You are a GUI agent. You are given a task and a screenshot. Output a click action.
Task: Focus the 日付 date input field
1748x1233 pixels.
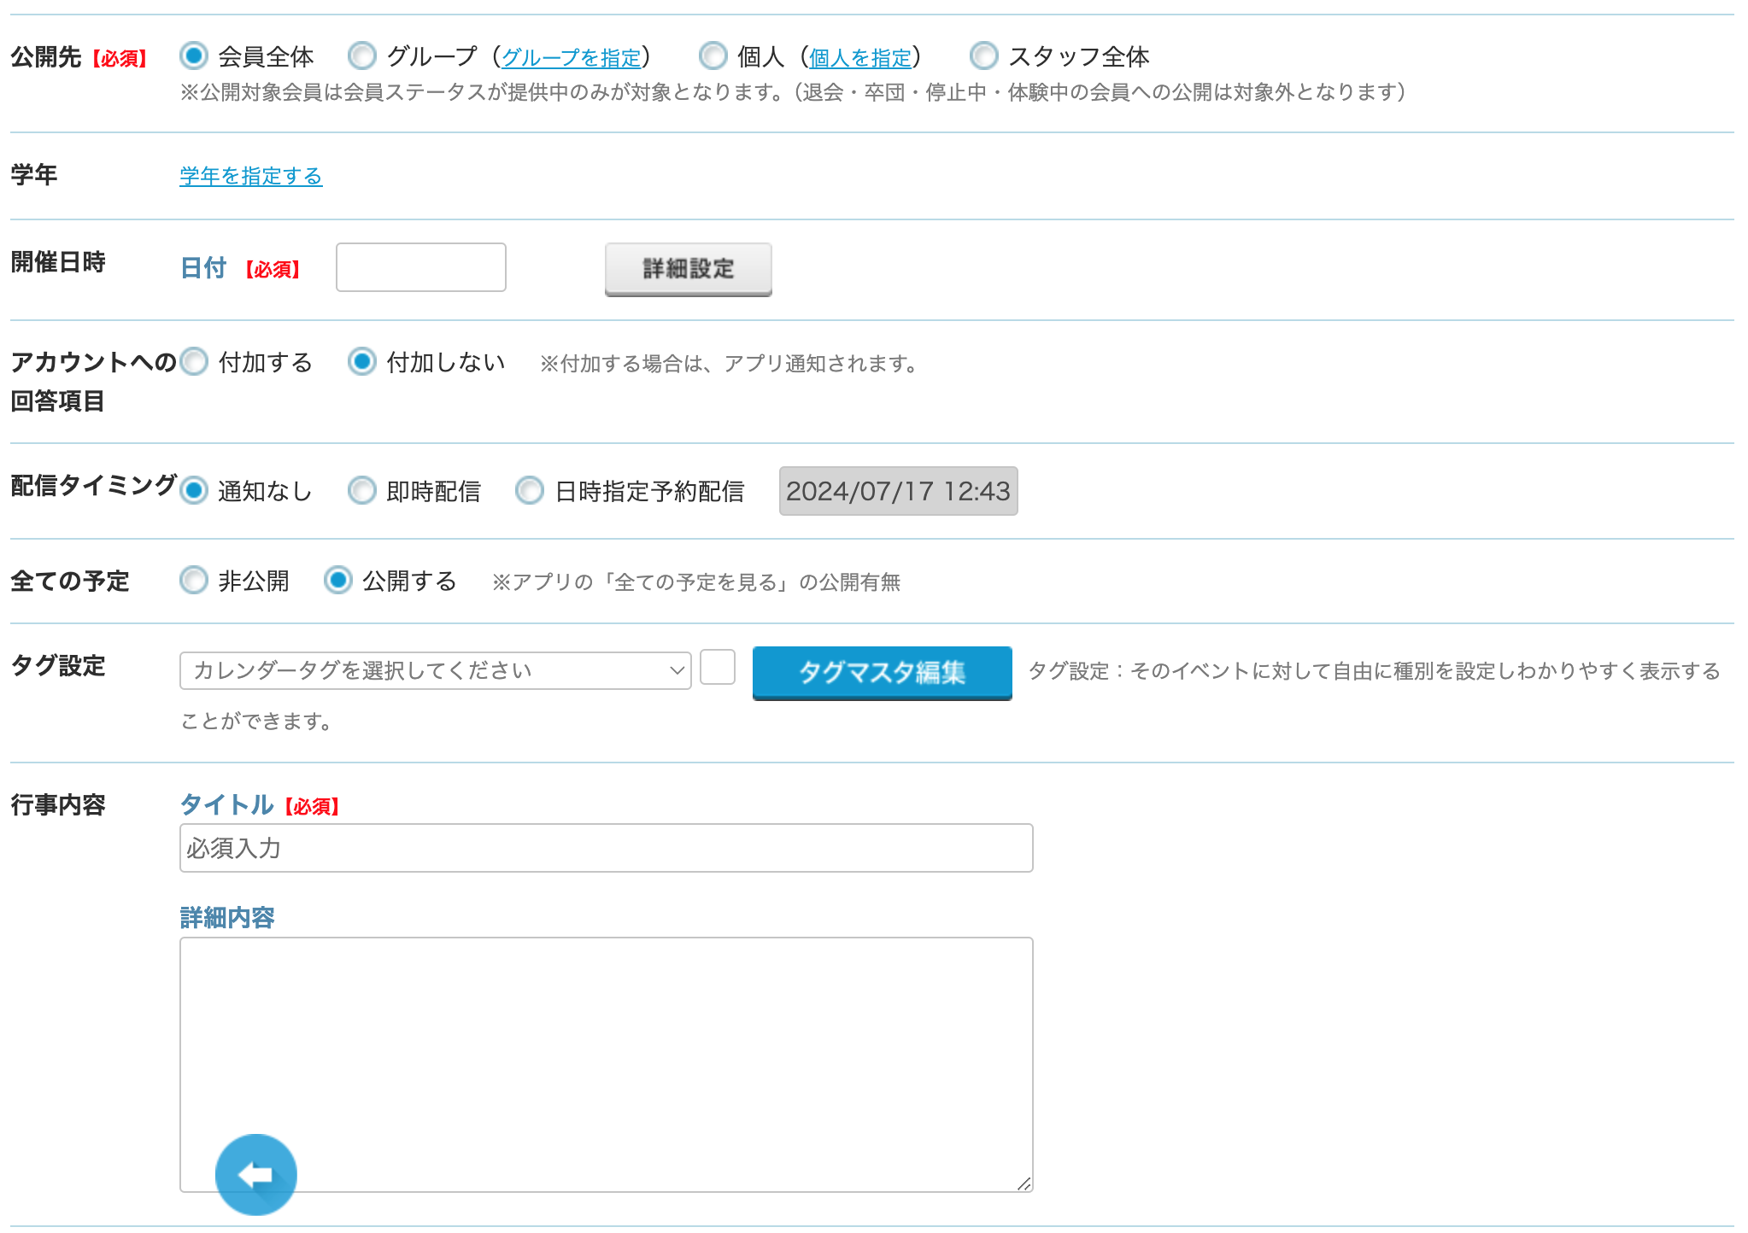click(421, 267)
